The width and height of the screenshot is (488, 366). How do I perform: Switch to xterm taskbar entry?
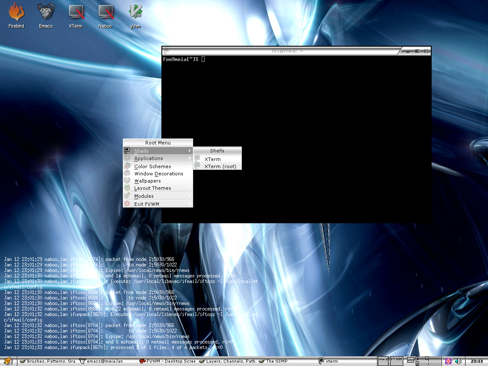[x=328, y=361]
